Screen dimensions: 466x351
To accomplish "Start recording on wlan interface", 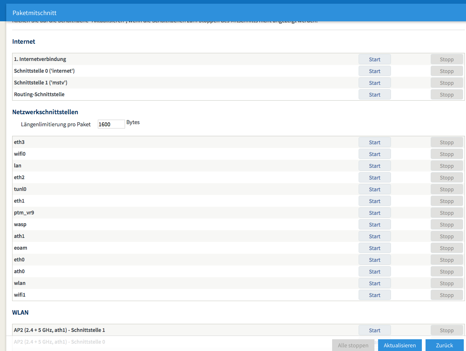I will point(374,283).
